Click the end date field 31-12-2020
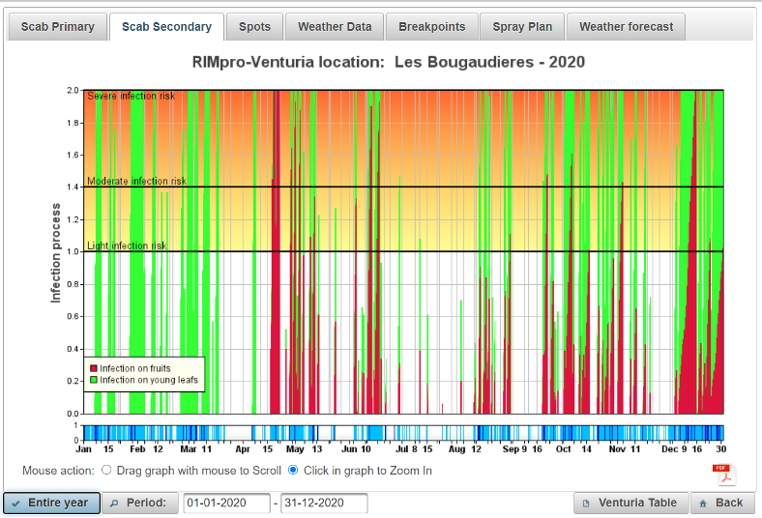This screenshot has width=762, height=518. click(324, 504)
